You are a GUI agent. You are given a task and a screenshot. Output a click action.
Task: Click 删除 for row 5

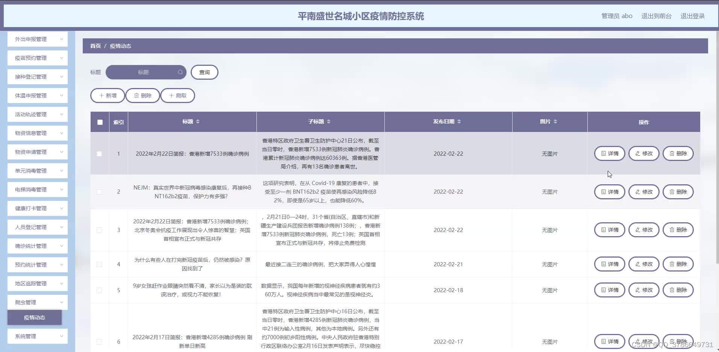[678, 290]
